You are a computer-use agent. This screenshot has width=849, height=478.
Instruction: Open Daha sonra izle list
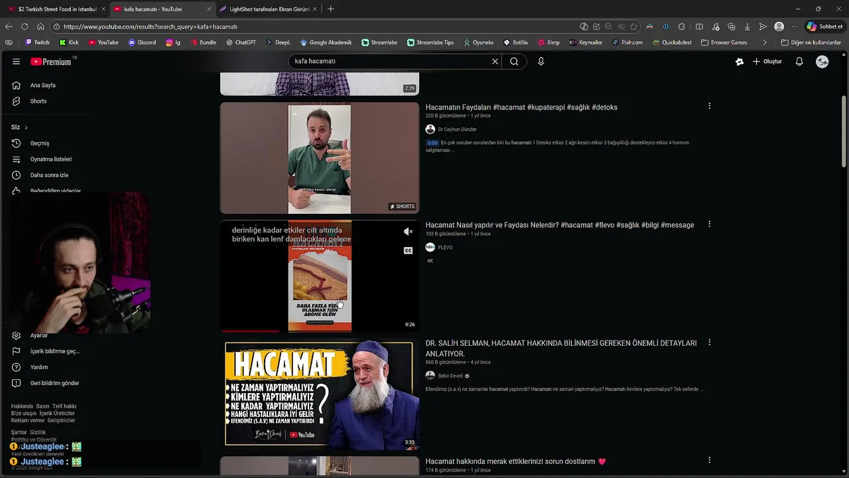(49, 175)
